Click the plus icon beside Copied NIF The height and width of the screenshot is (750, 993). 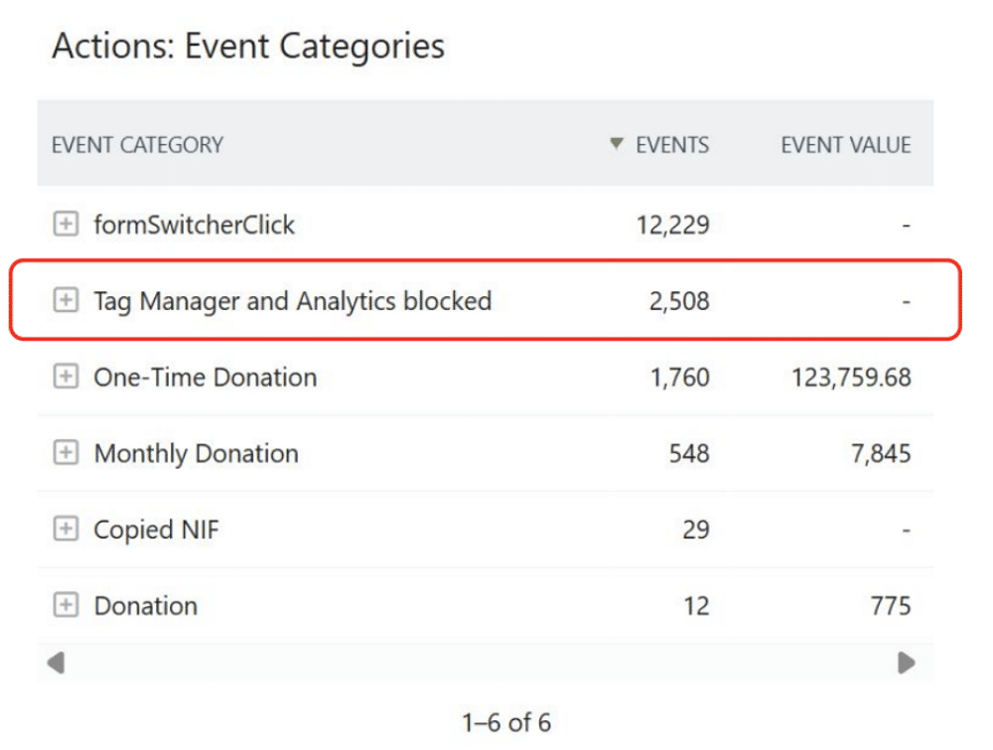66,529
